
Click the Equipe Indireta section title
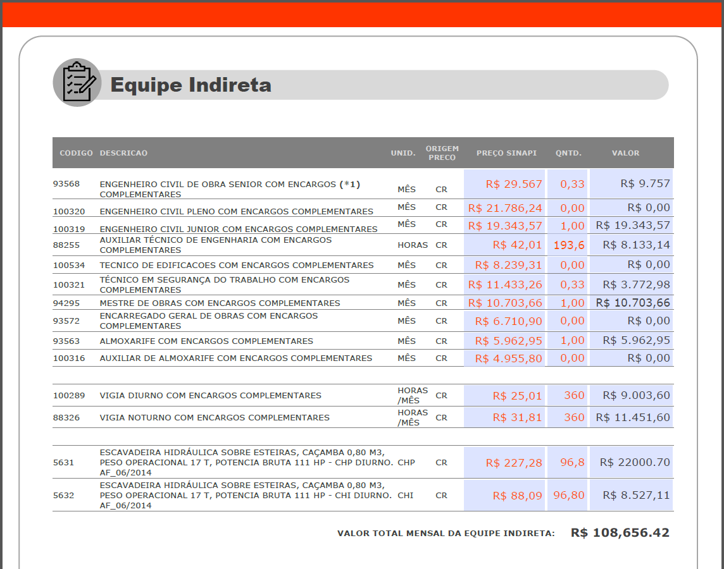point(190,85)
